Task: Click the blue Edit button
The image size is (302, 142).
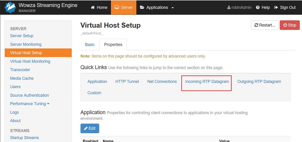Action: pyautogui.click(x=90, y=128)
